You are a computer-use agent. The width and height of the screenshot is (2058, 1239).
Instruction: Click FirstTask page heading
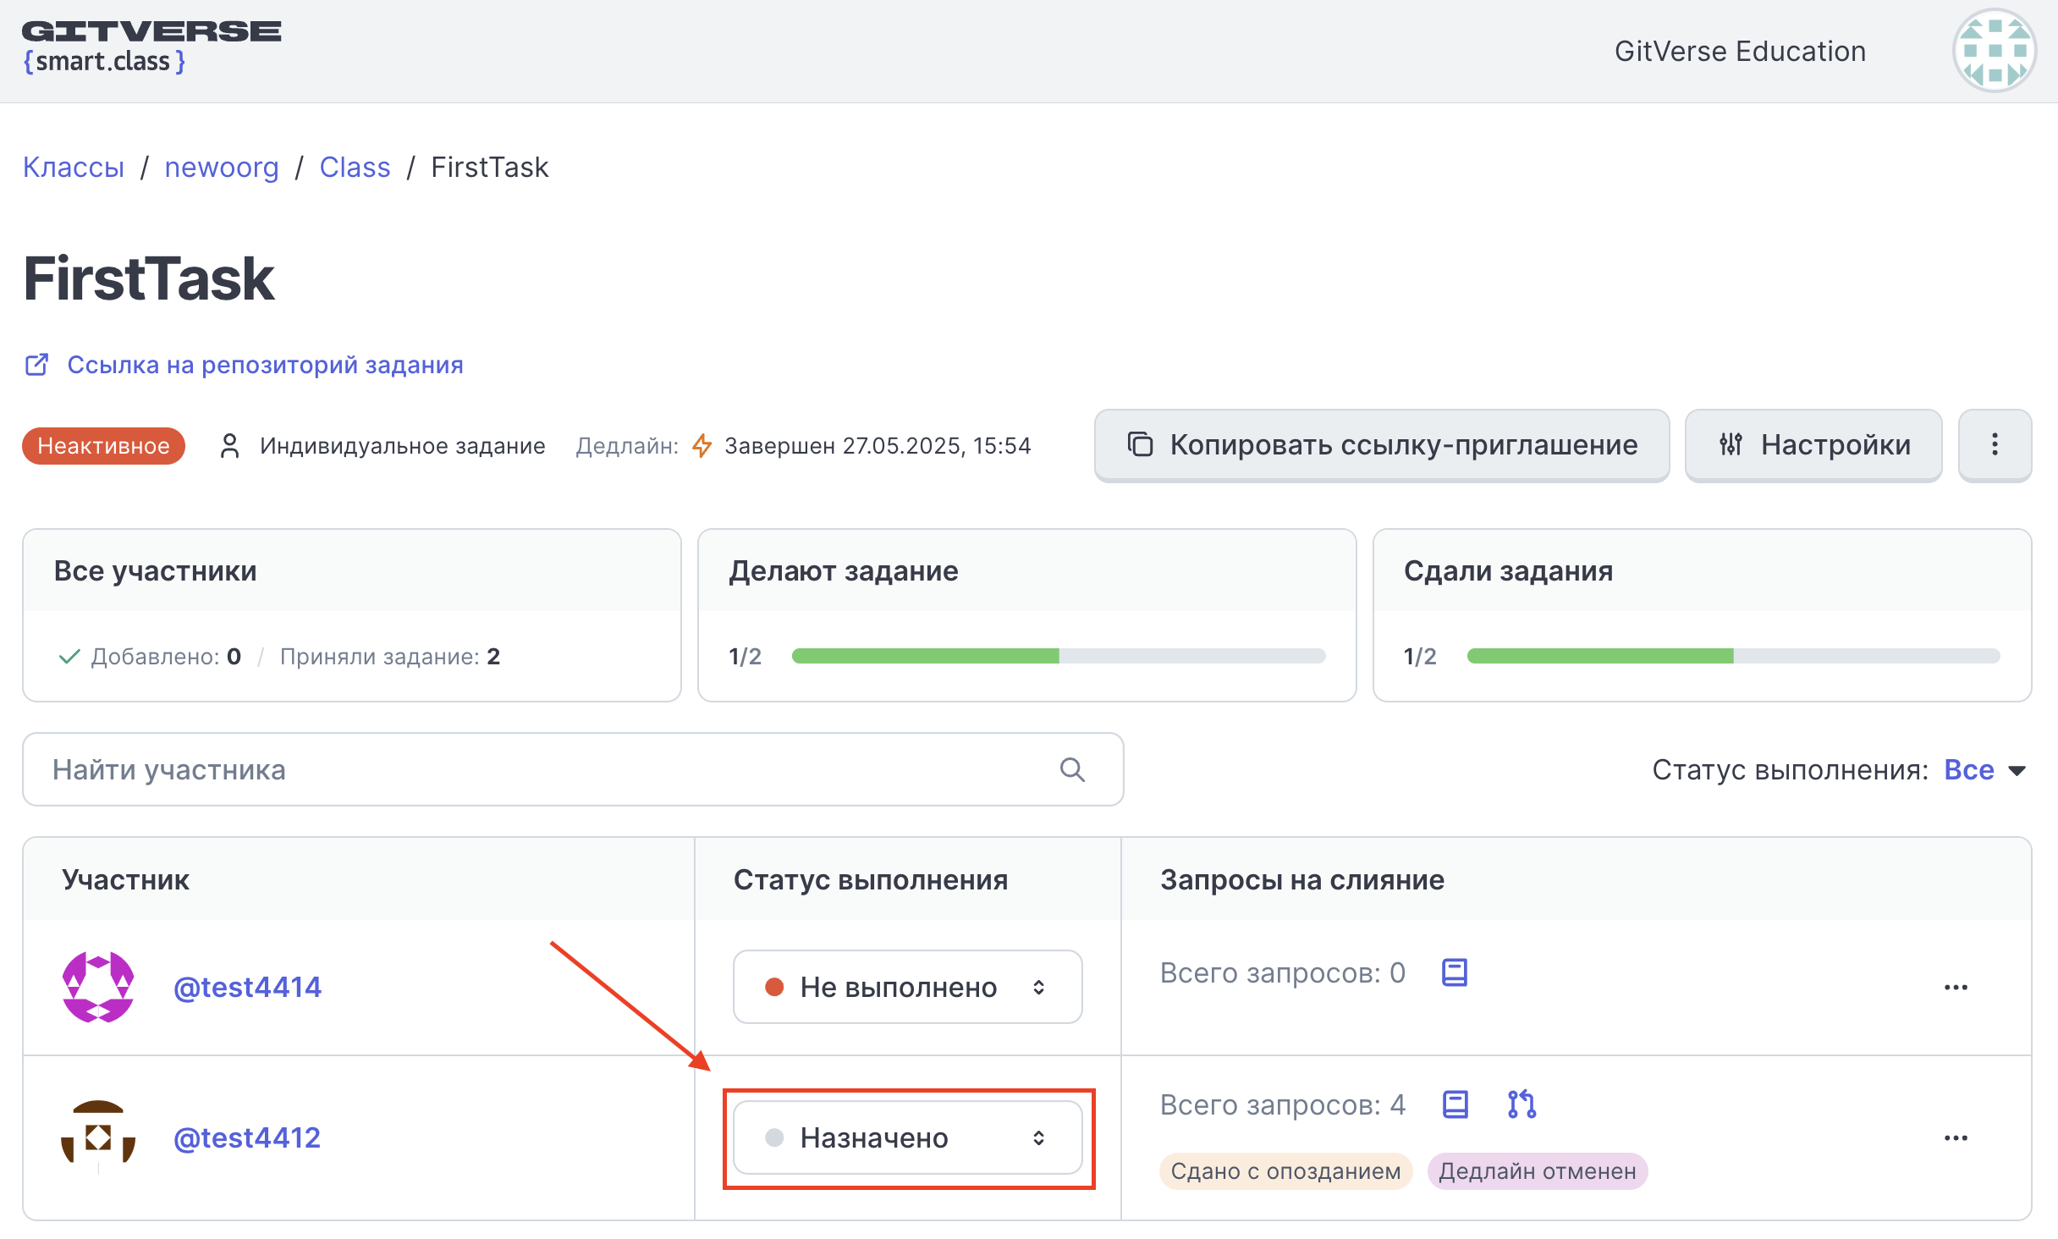[149, 278]
